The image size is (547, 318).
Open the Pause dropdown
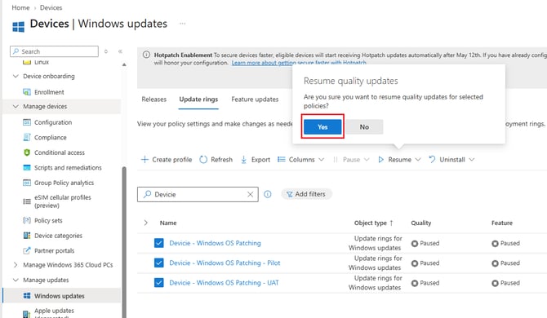click(350, 160)
